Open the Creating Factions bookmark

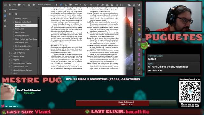pos(21,19)
